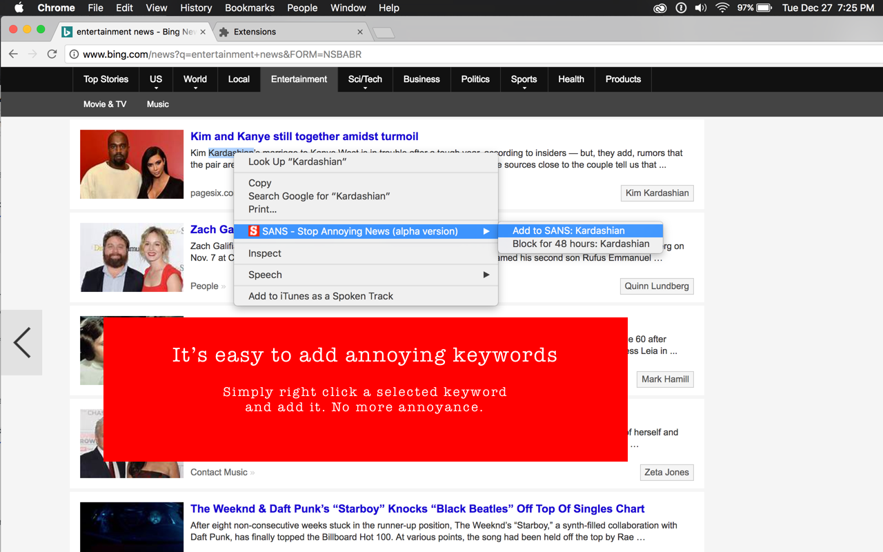Click the volume icon in menu bar
Image resolution: width=883 pixels, height=552 pixels.
pos(701,8)
